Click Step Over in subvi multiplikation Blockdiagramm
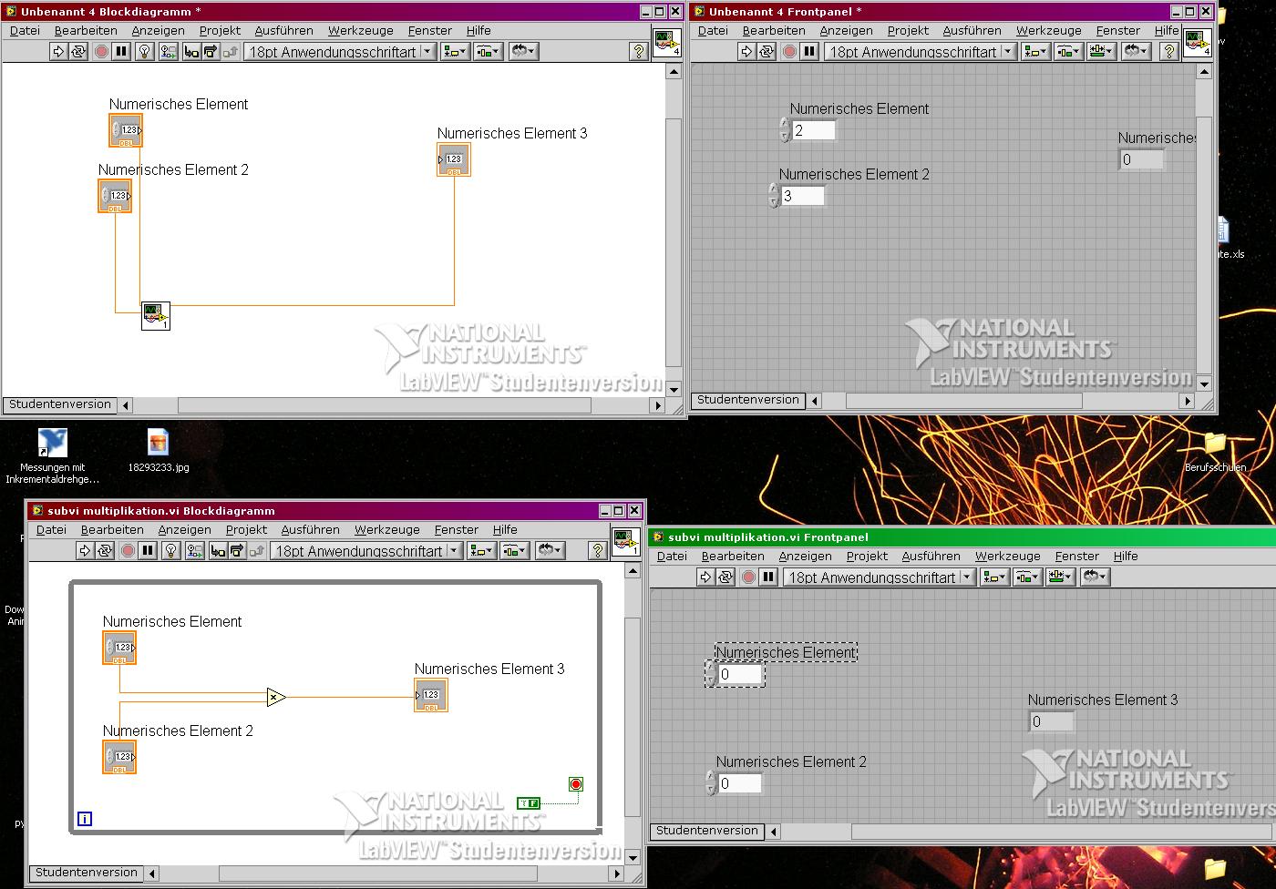The image size is (1276, 889). click(x=237, y=551)
